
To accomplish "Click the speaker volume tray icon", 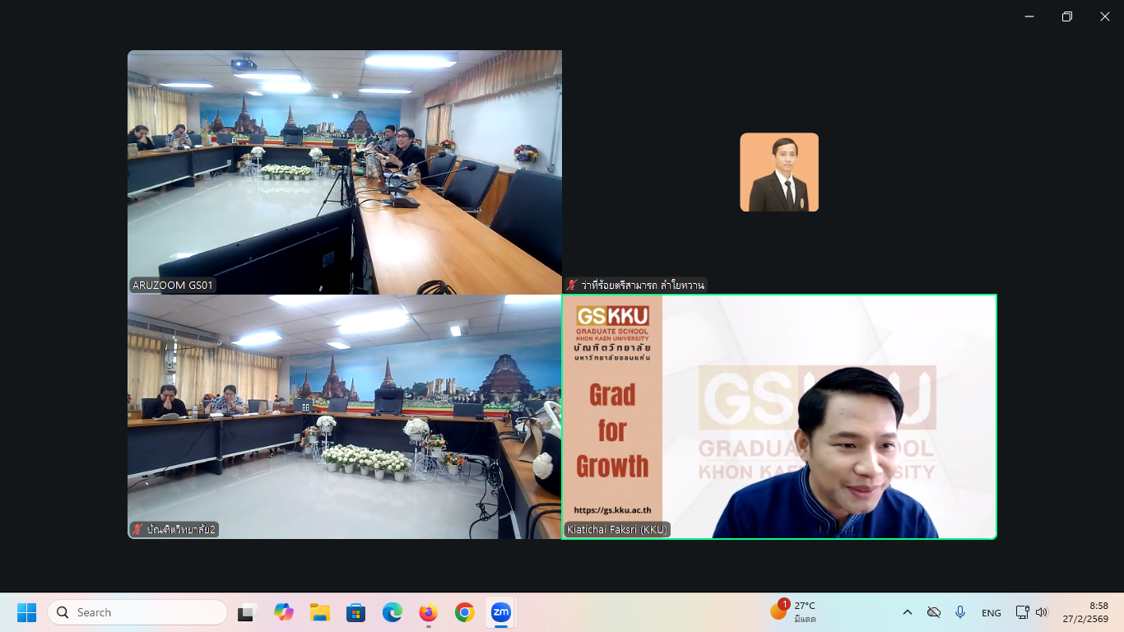I will [1042, 612].
